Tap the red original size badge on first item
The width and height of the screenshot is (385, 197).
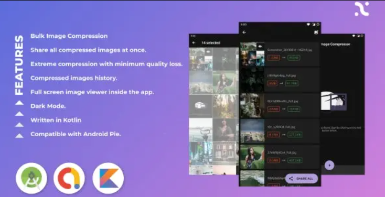[273, 58]
